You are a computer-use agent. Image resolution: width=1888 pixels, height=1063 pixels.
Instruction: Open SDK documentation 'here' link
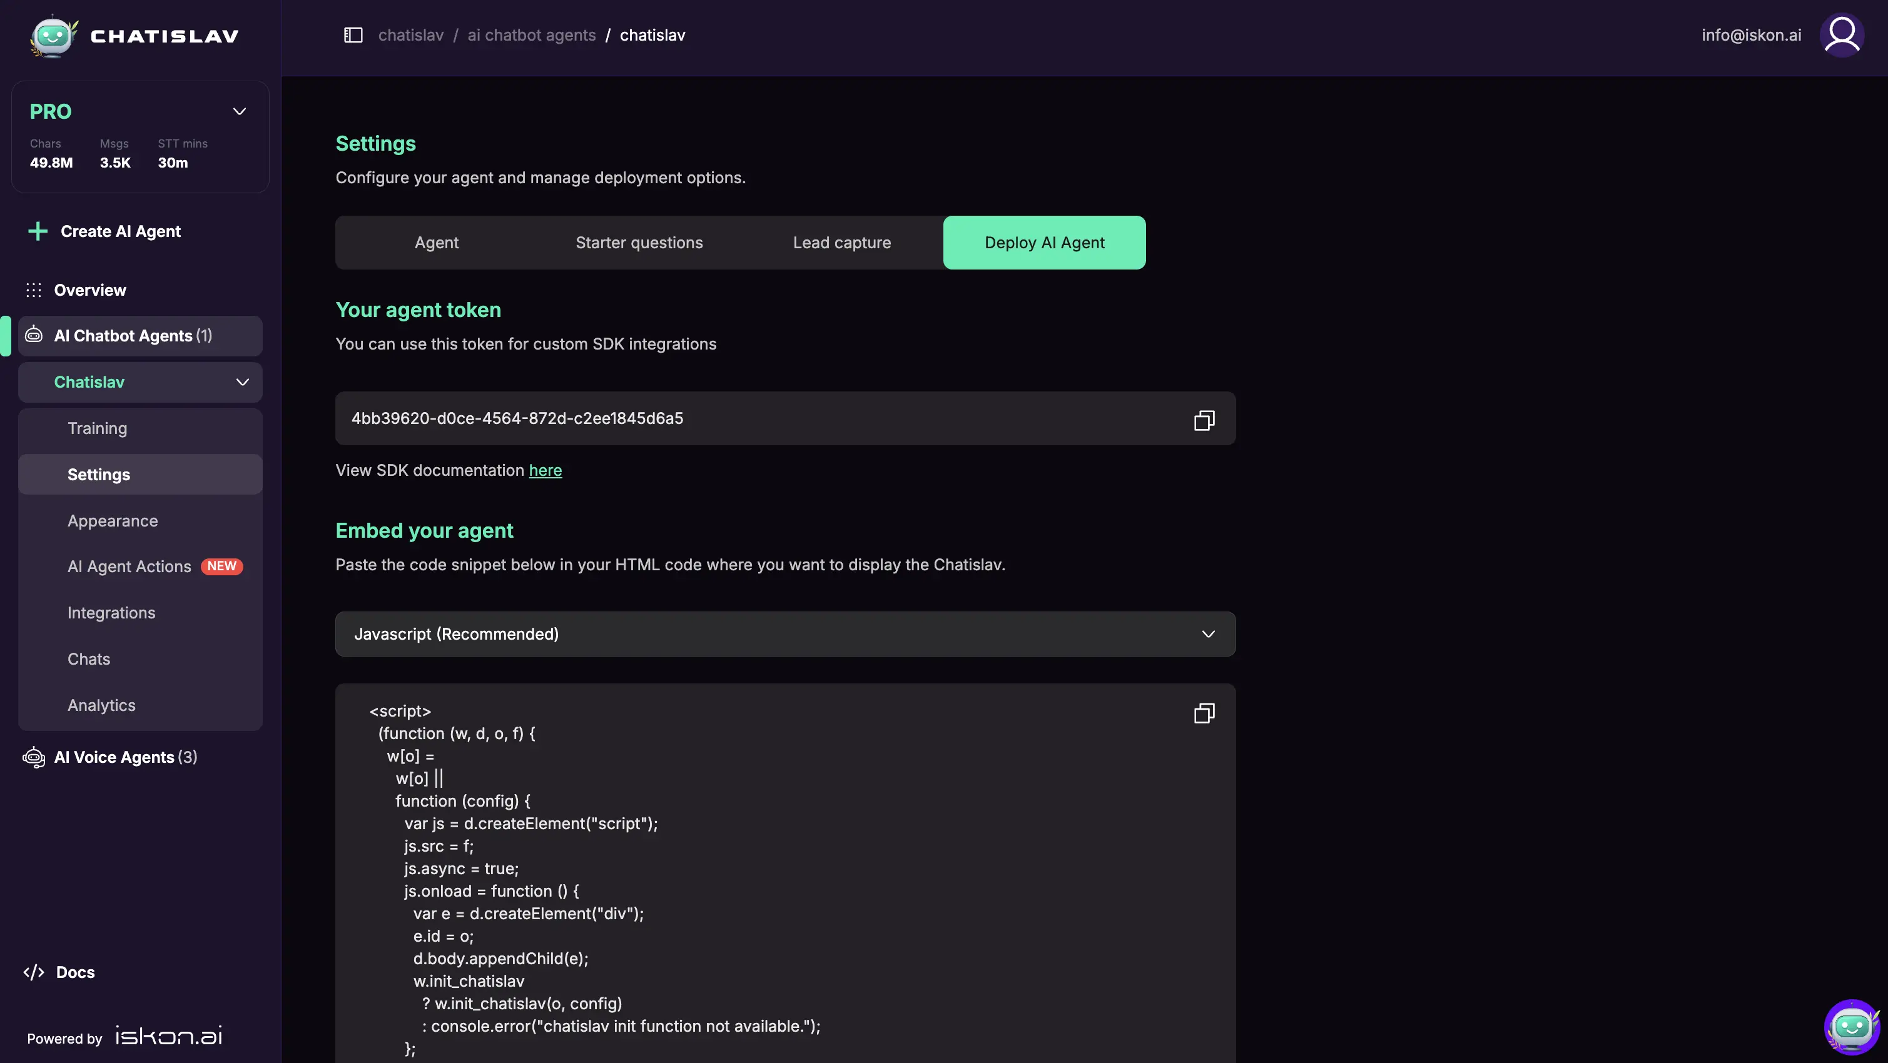[546, 470]
